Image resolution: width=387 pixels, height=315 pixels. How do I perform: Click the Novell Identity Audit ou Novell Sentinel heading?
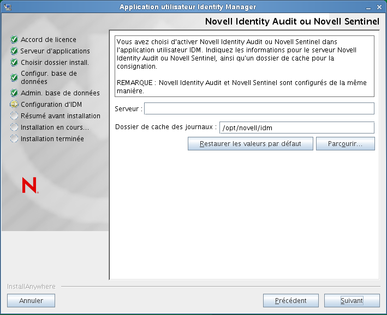tap(292, 21)
